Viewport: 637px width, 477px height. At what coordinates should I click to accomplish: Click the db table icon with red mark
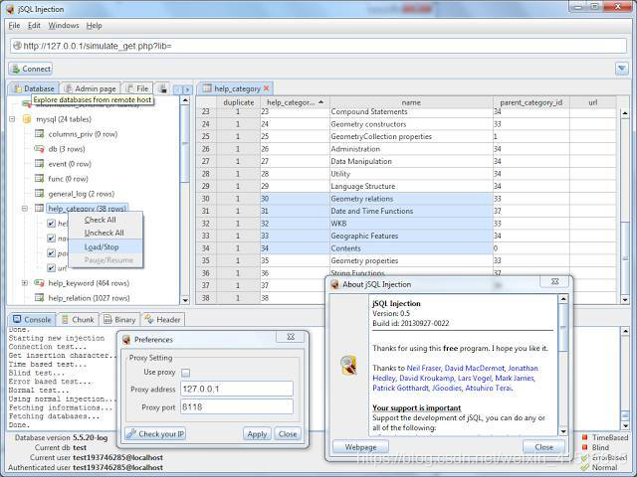point(40,149)
